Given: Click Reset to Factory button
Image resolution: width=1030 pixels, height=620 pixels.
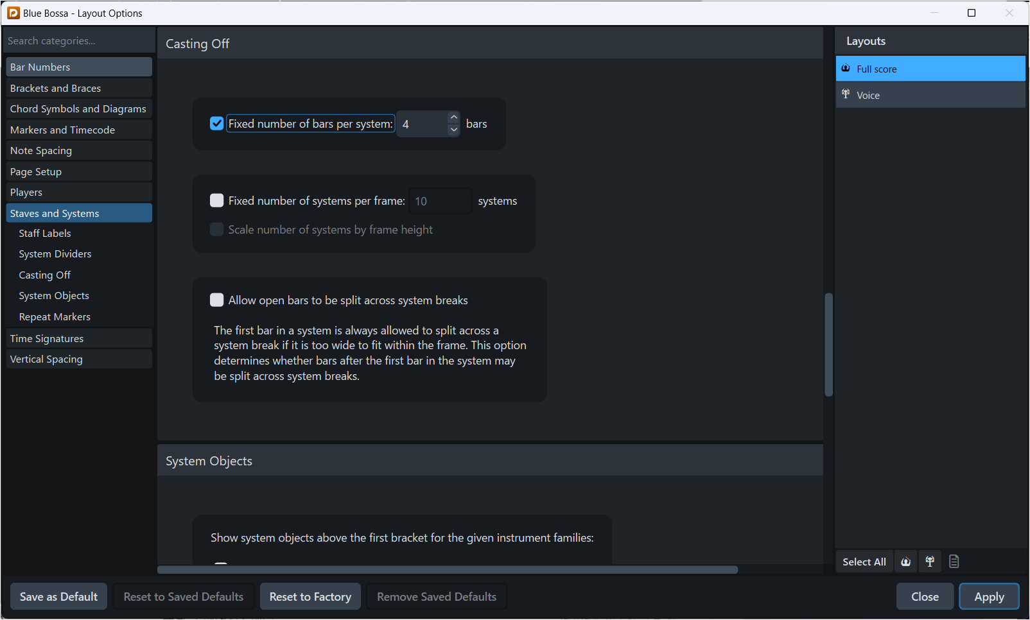Looking at the screenshot, I should (x=310, y=597).
